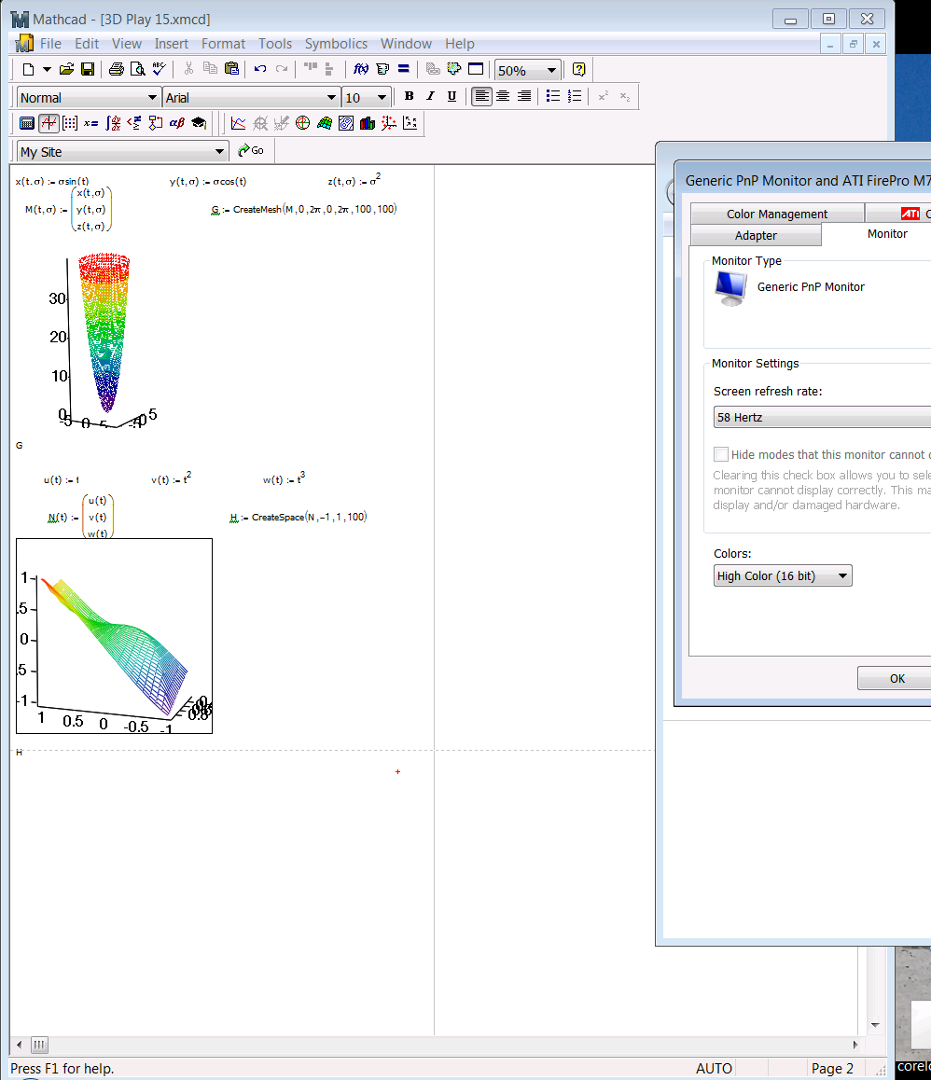Open the New worksheet template arrow

(x=47, y=70)
